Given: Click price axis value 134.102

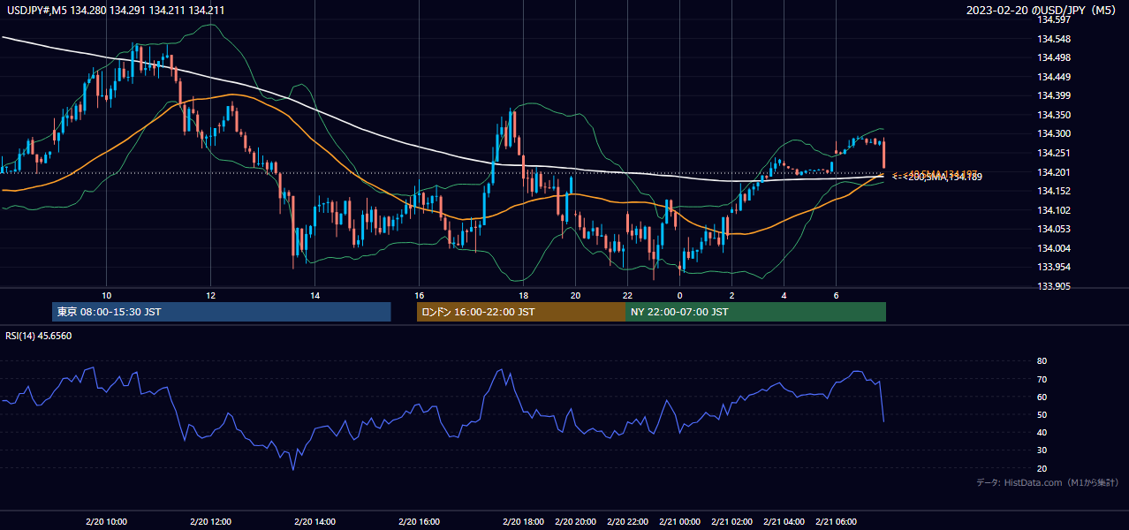Looking at the screenshot, I should tap(1054, 210).
